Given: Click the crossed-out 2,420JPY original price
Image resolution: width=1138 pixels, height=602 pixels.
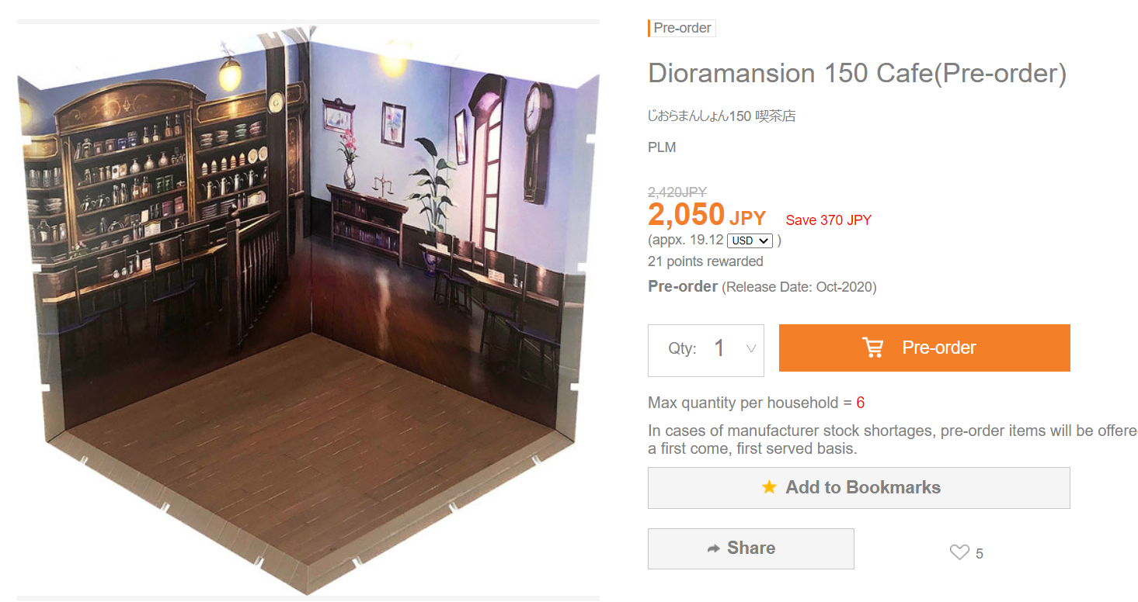Looking at the screenshot, I should 677,192.
